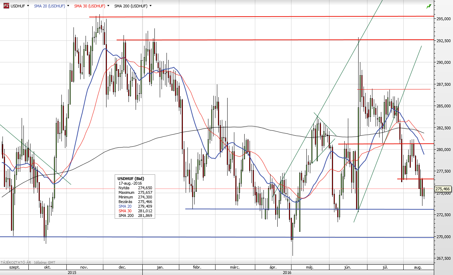Open the SMA 200 (USDHUF) indicator dropdown
This screenshot has width=453, height=275.
coord(151,6)
